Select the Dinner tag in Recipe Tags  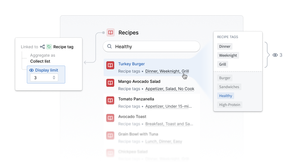click(x=224, y=46)
